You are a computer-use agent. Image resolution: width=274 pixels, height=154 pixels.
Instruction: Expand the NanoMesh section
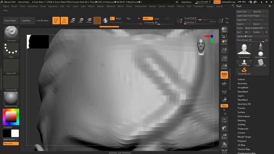pos(243,92)
